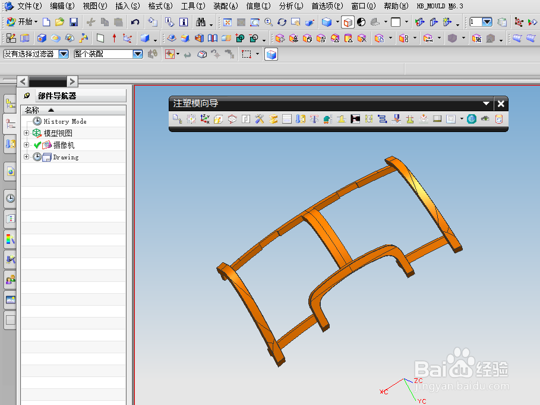Image resolution: width=540 pixels, height=405 pixels.
Task: Select History Mode in navigator
Action: point(65,121)
